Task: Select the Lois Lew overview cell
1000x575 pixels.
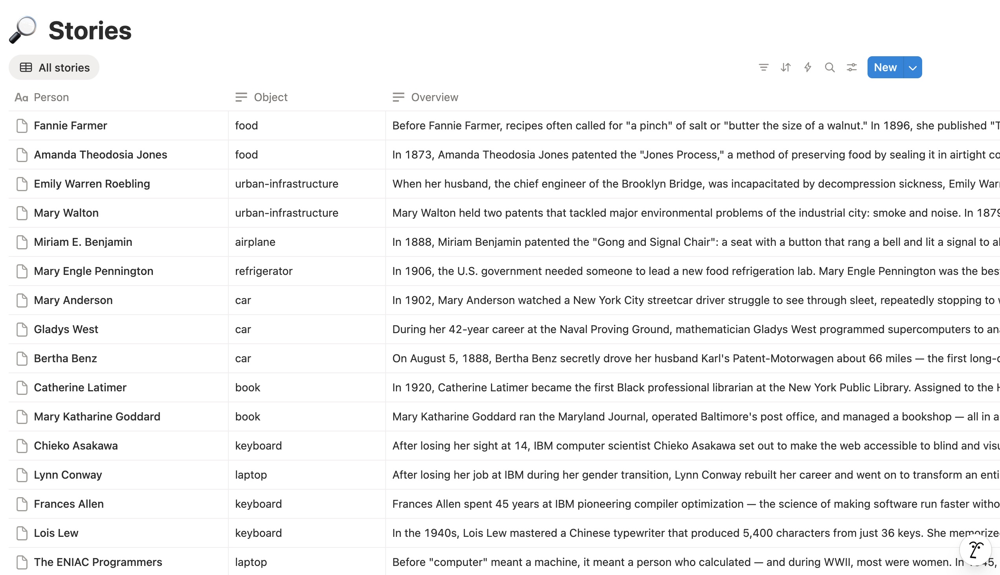Action: 693,533
